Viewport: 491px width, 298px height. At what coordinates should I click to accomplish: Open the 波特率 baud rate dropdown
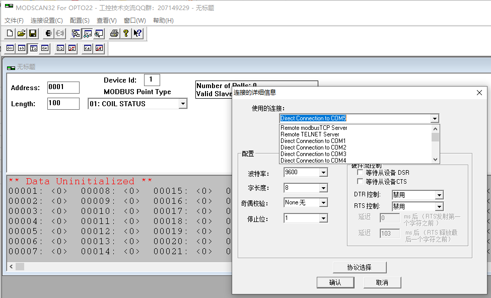[323, 173]
